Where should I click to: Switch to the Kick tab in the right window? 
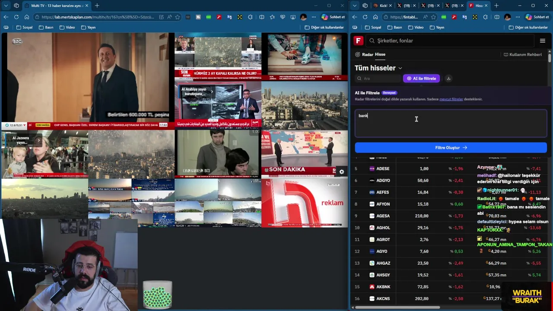click(382, 6)
